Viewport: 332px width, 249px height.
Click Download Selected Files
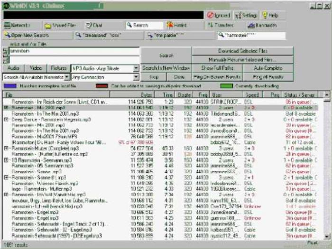click(243, 51)
